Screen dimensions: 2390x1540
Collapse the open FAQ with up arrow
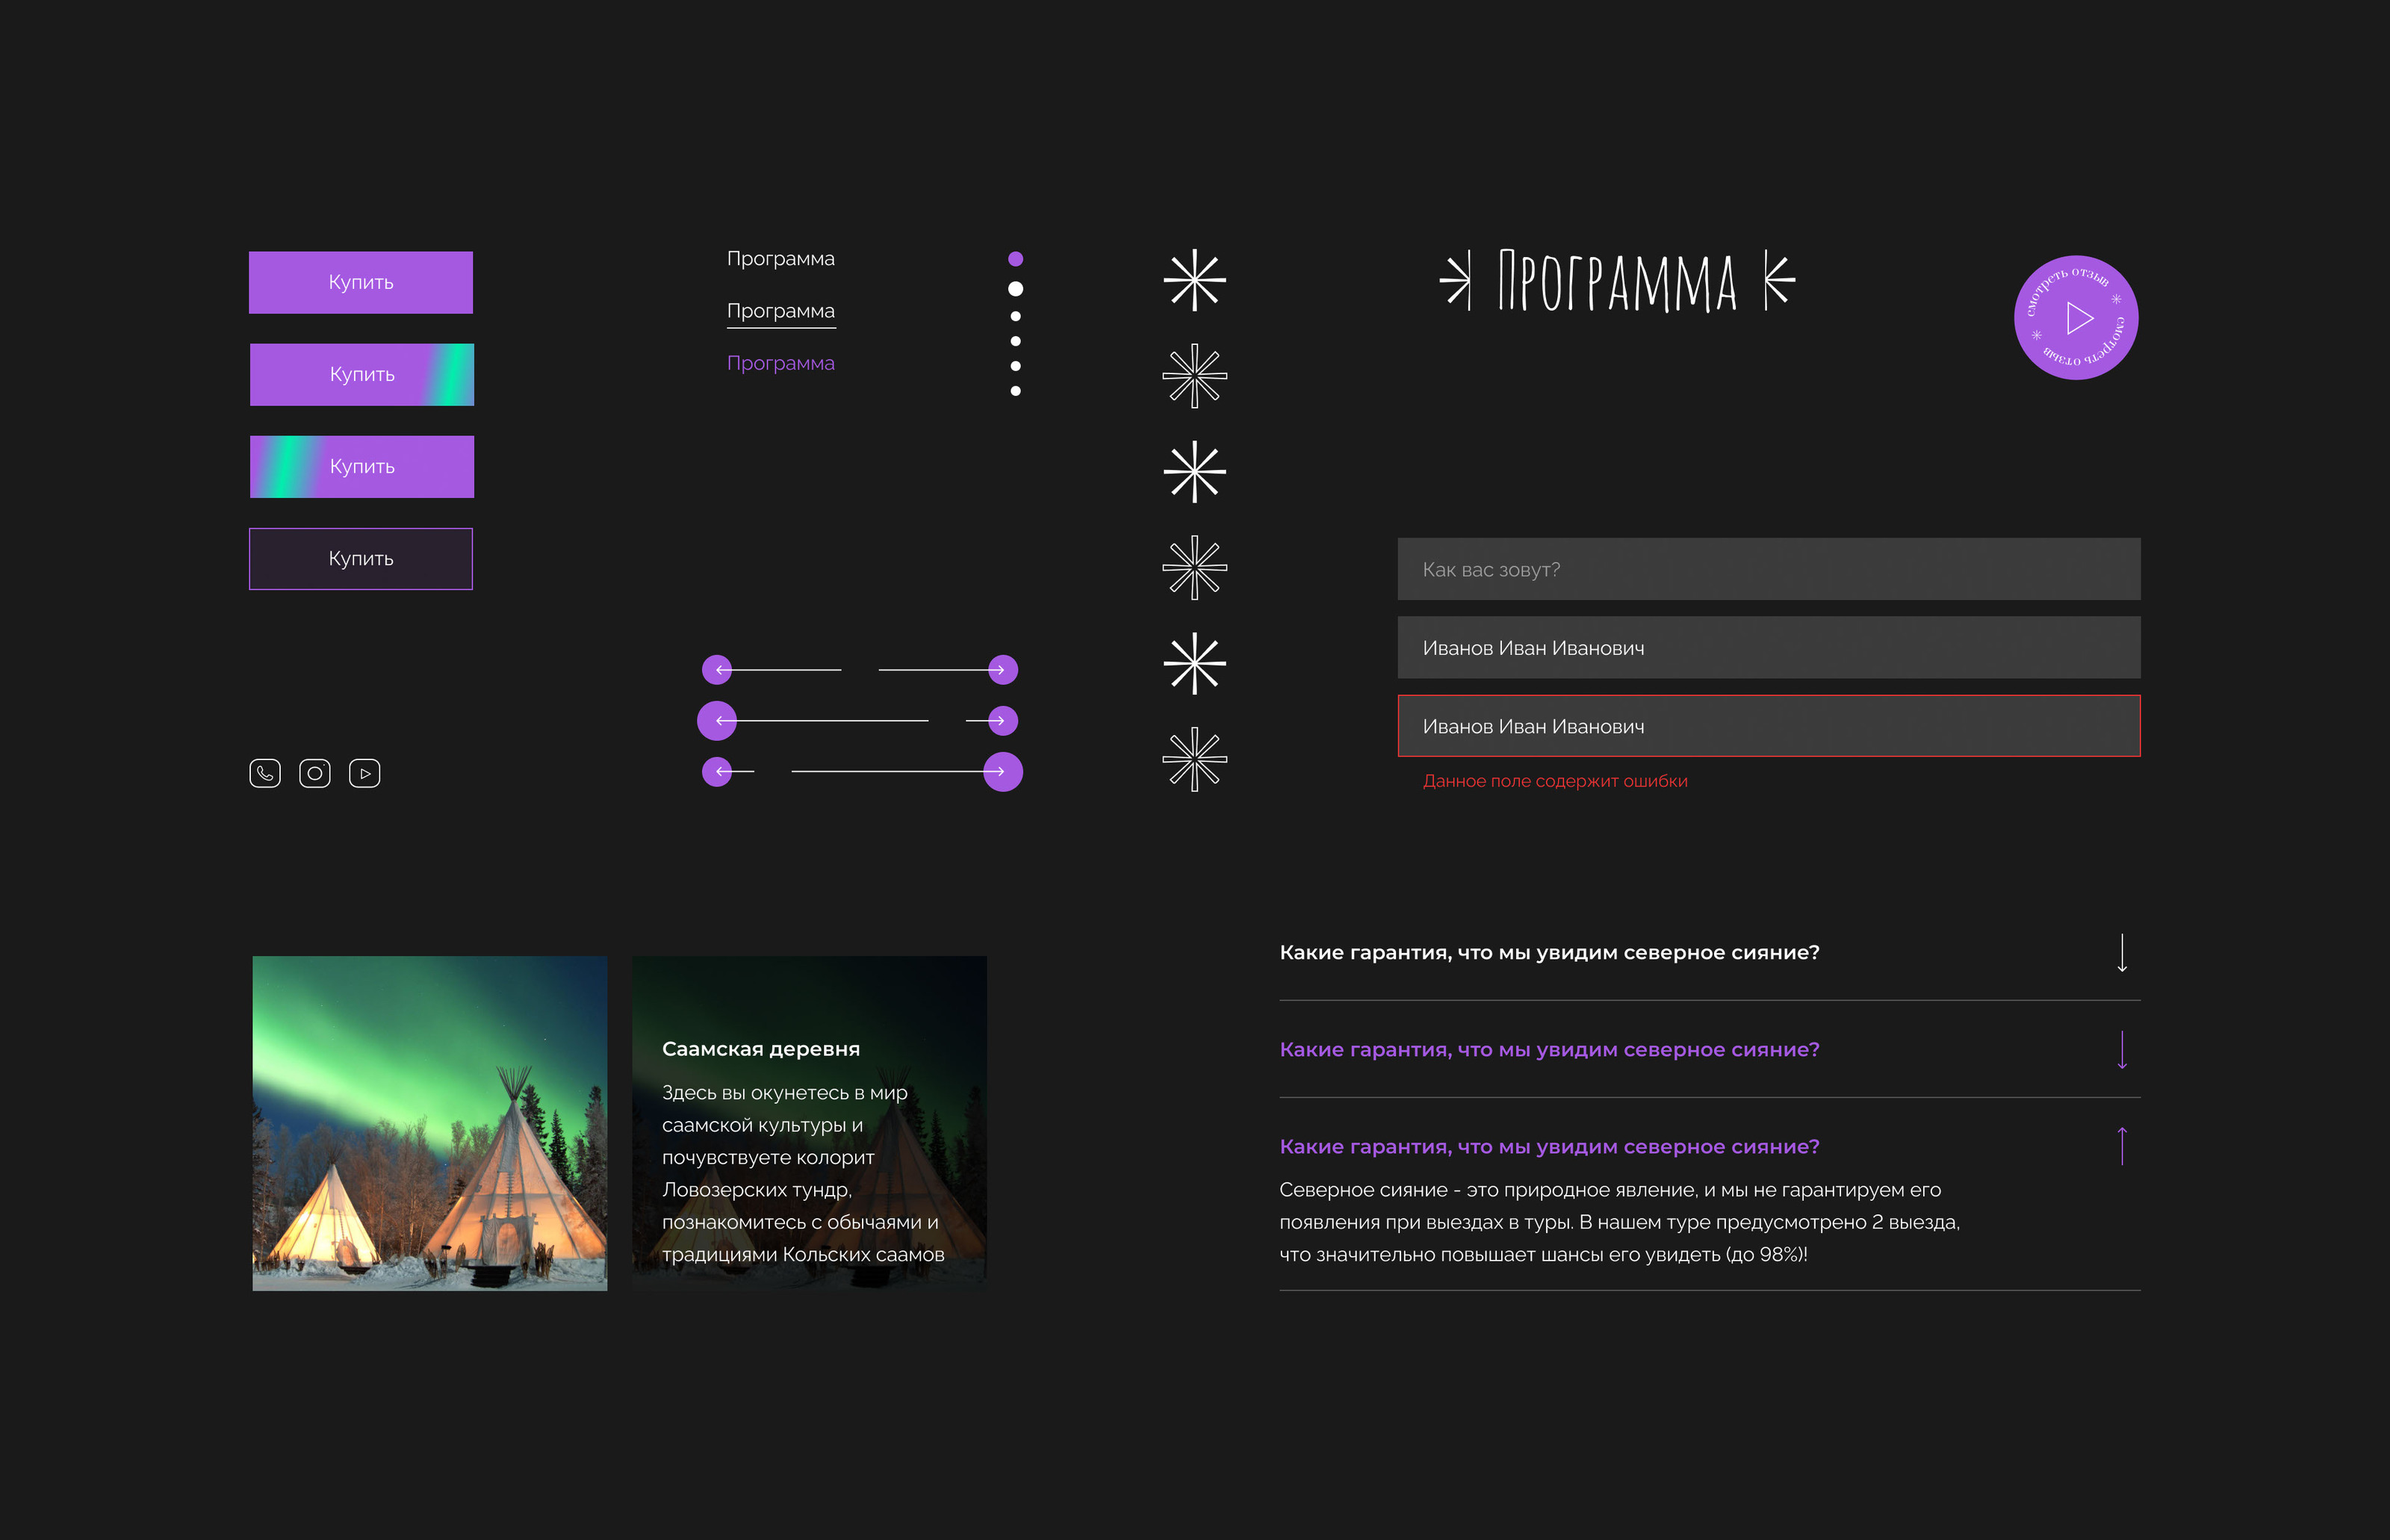[2121, 1146]
